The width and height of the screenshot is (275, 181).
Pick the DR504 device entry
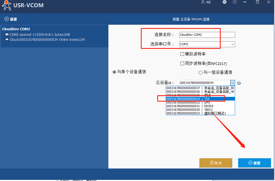[x=200, y=106]
